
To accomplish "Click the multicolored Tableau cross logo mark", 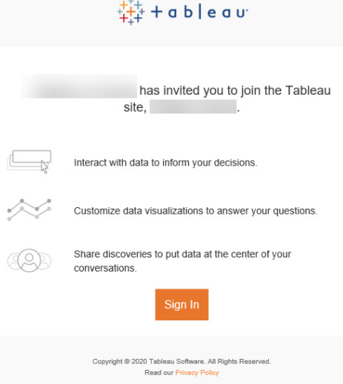I will [131, 13].
